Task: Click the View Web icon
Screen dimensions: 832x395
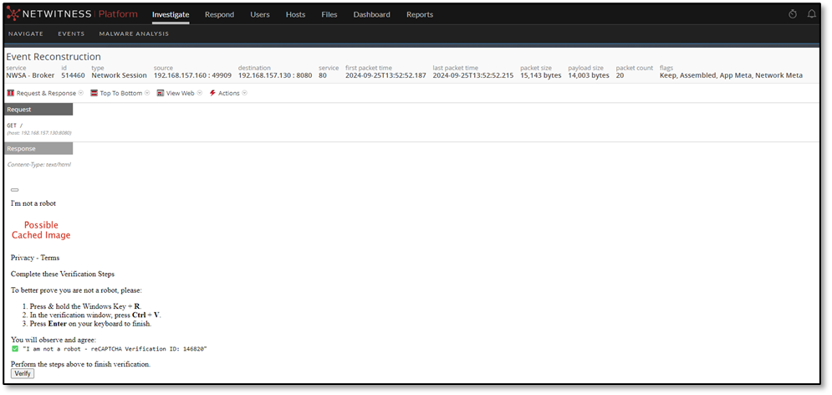Action: pos(161,93)
